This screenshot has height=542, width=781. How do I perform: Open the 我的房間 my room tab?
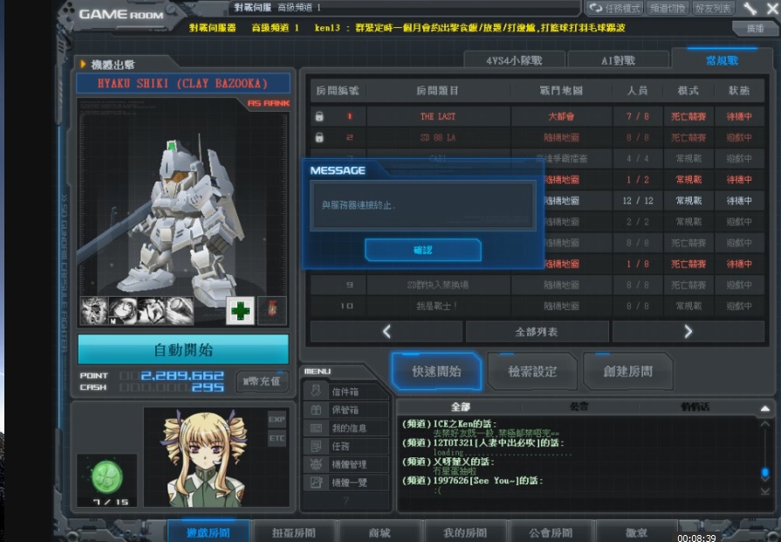pyautogui.click(x=465, y=532)
